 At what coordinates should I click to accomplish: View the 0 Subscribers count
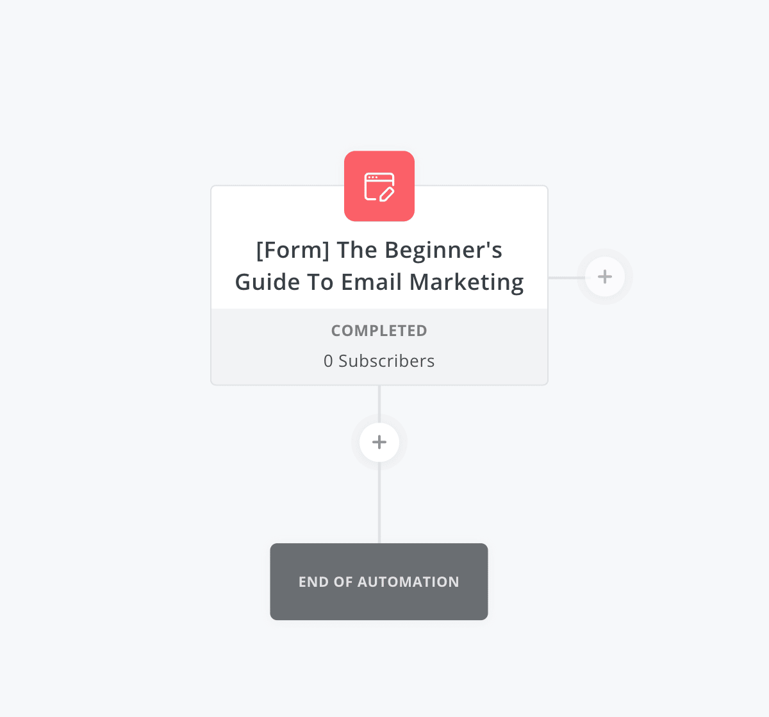(379, 361)
